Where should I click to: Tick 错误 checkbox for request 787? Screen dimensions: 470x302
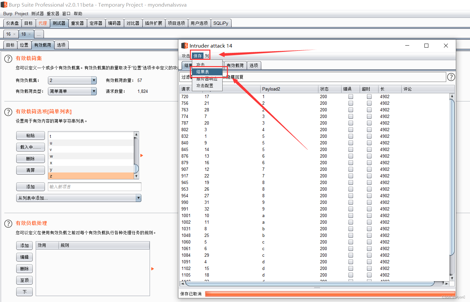pos(351,123)
